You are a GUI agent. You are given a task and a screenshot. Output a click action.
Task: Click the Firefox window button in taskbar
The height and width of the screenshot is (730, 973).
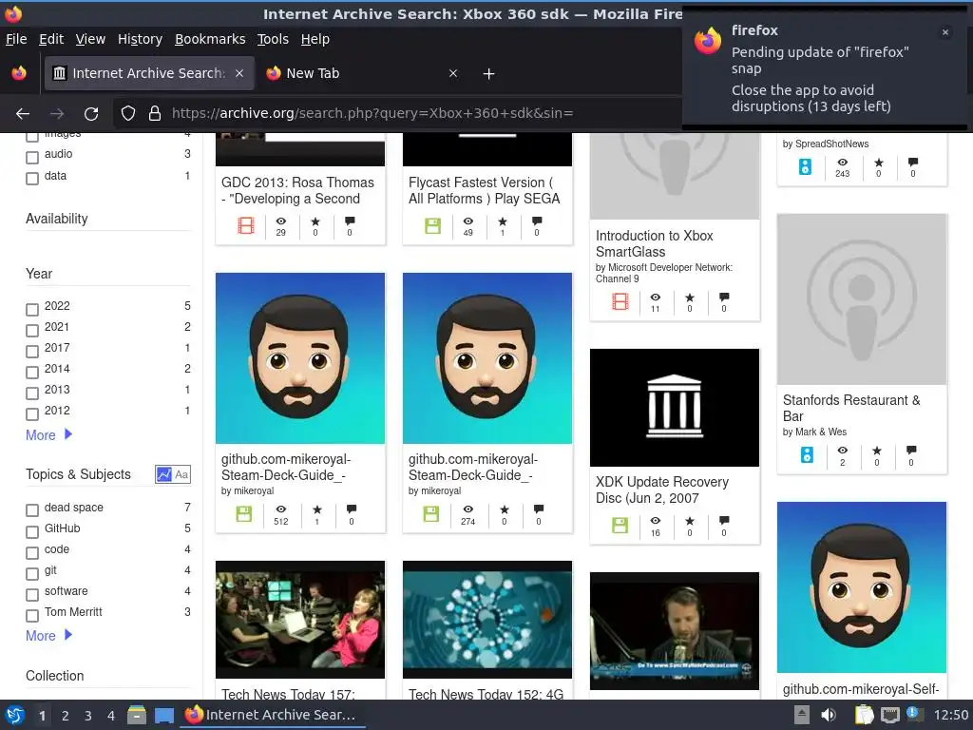[x=273, y=715]
